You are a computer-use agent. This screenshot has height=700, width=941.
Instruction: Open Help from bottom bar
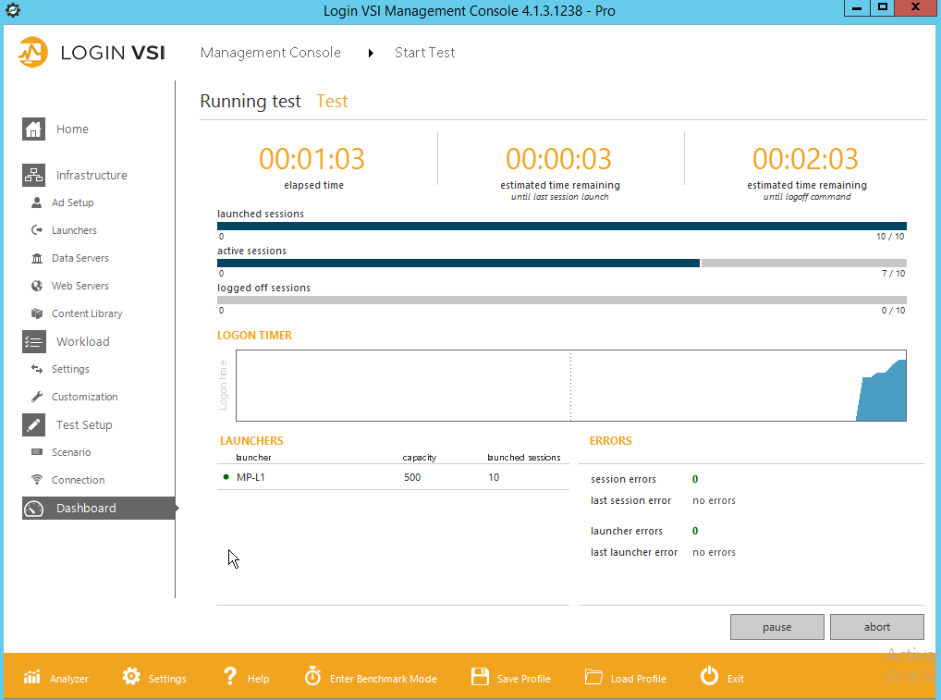coord(246,677)
